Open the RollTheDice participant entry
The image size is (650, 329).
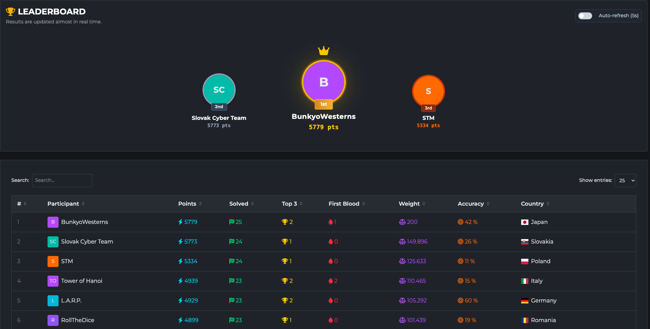tap(78, 320)
